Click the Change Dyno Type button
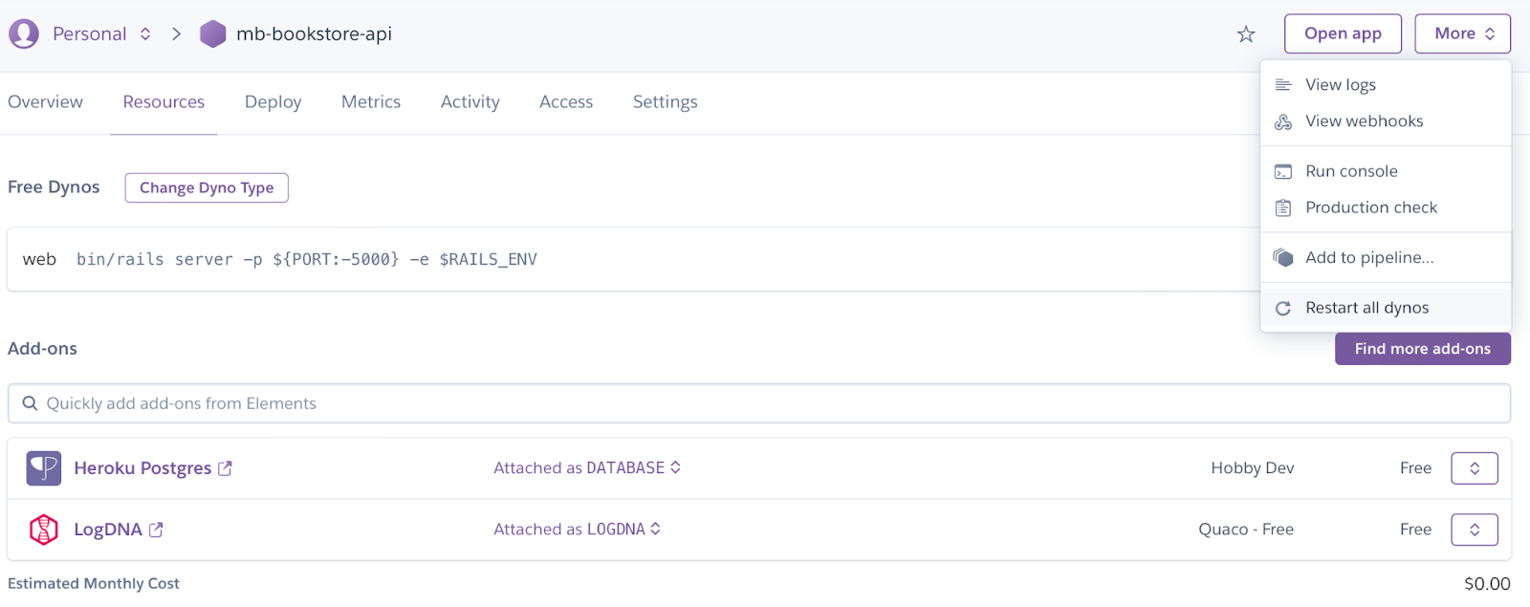The width and height of the screenshot is (1530, 607). [x=207, y=187]
